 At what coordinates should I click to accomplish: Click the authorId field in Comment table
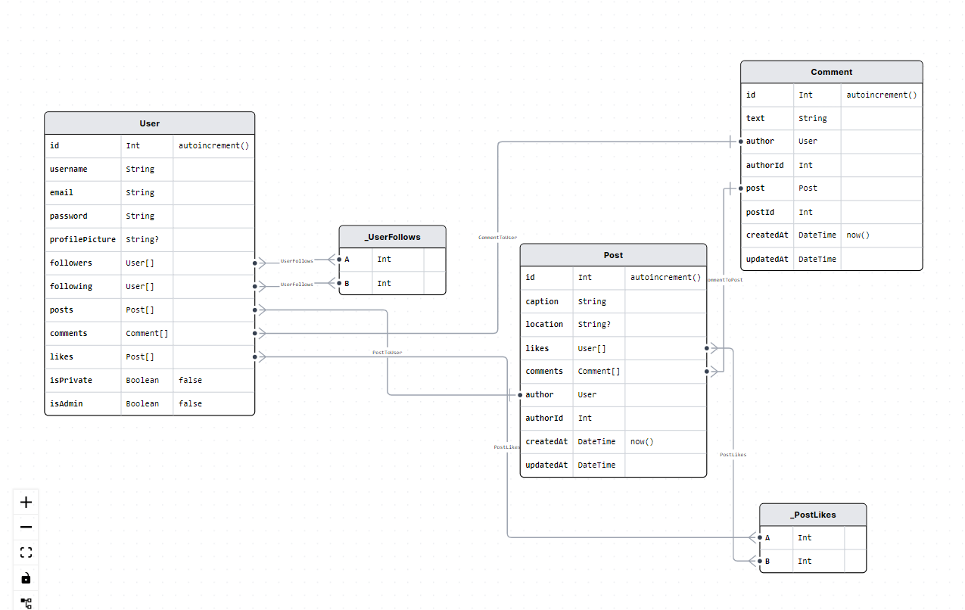tap(764, 165)
